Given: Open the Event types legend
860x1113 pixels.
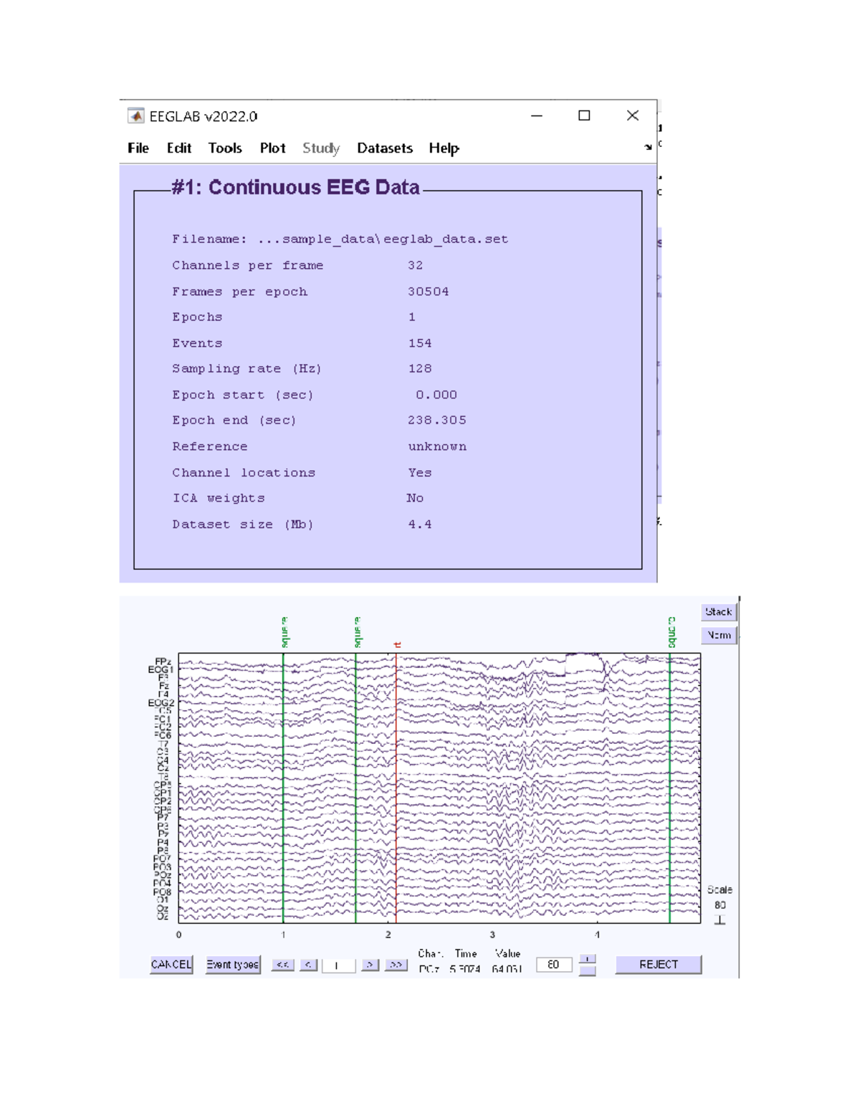Looking at the screenshot, I should (233, 965).
